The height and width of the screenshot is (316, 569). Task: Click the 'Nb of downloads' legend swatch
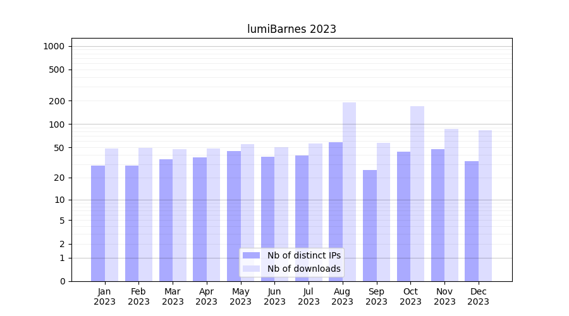[x=251, y=269]
